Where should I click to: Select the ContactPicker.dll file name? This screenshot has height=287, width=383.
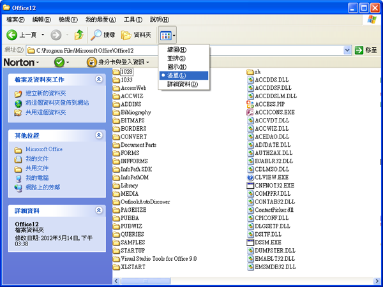tap(274, 210)
